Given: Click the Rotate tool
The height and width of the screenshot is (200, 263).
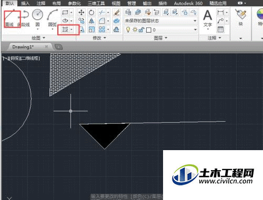Looking at the screenshot, I should click(92, 13).
